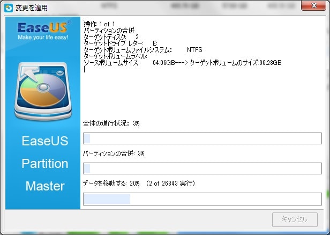
Task: Click the パーティションの合併 progress bar
Action: 202,168
